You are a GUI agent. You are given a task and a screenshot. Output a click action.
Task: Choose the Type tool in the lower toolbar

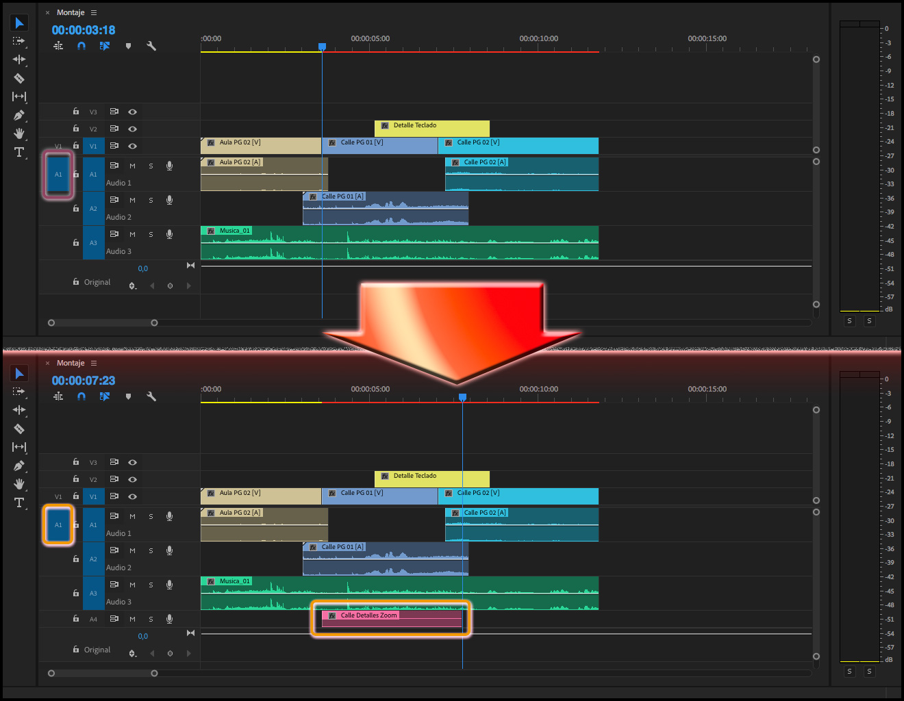pyautogui.click(x=19, y=502)
